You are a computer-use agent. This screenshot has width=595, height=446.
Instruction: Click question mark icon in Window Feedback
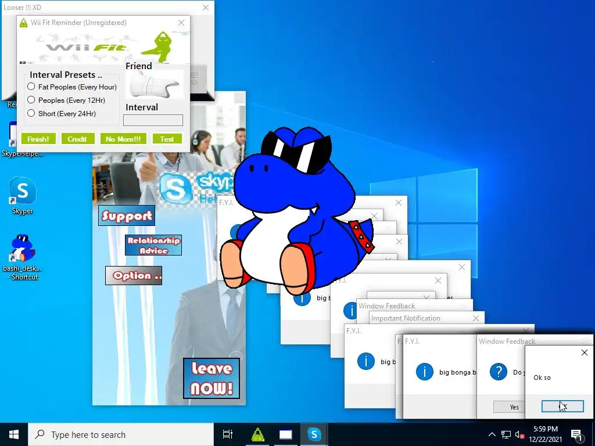click(498, 372)
